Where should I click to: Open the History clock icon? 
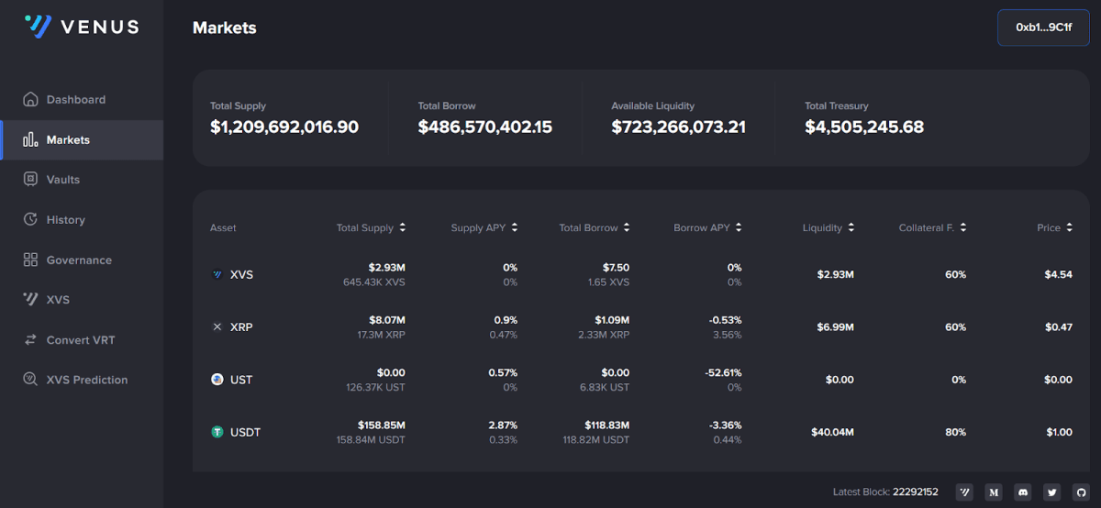(x=30, y=219)
